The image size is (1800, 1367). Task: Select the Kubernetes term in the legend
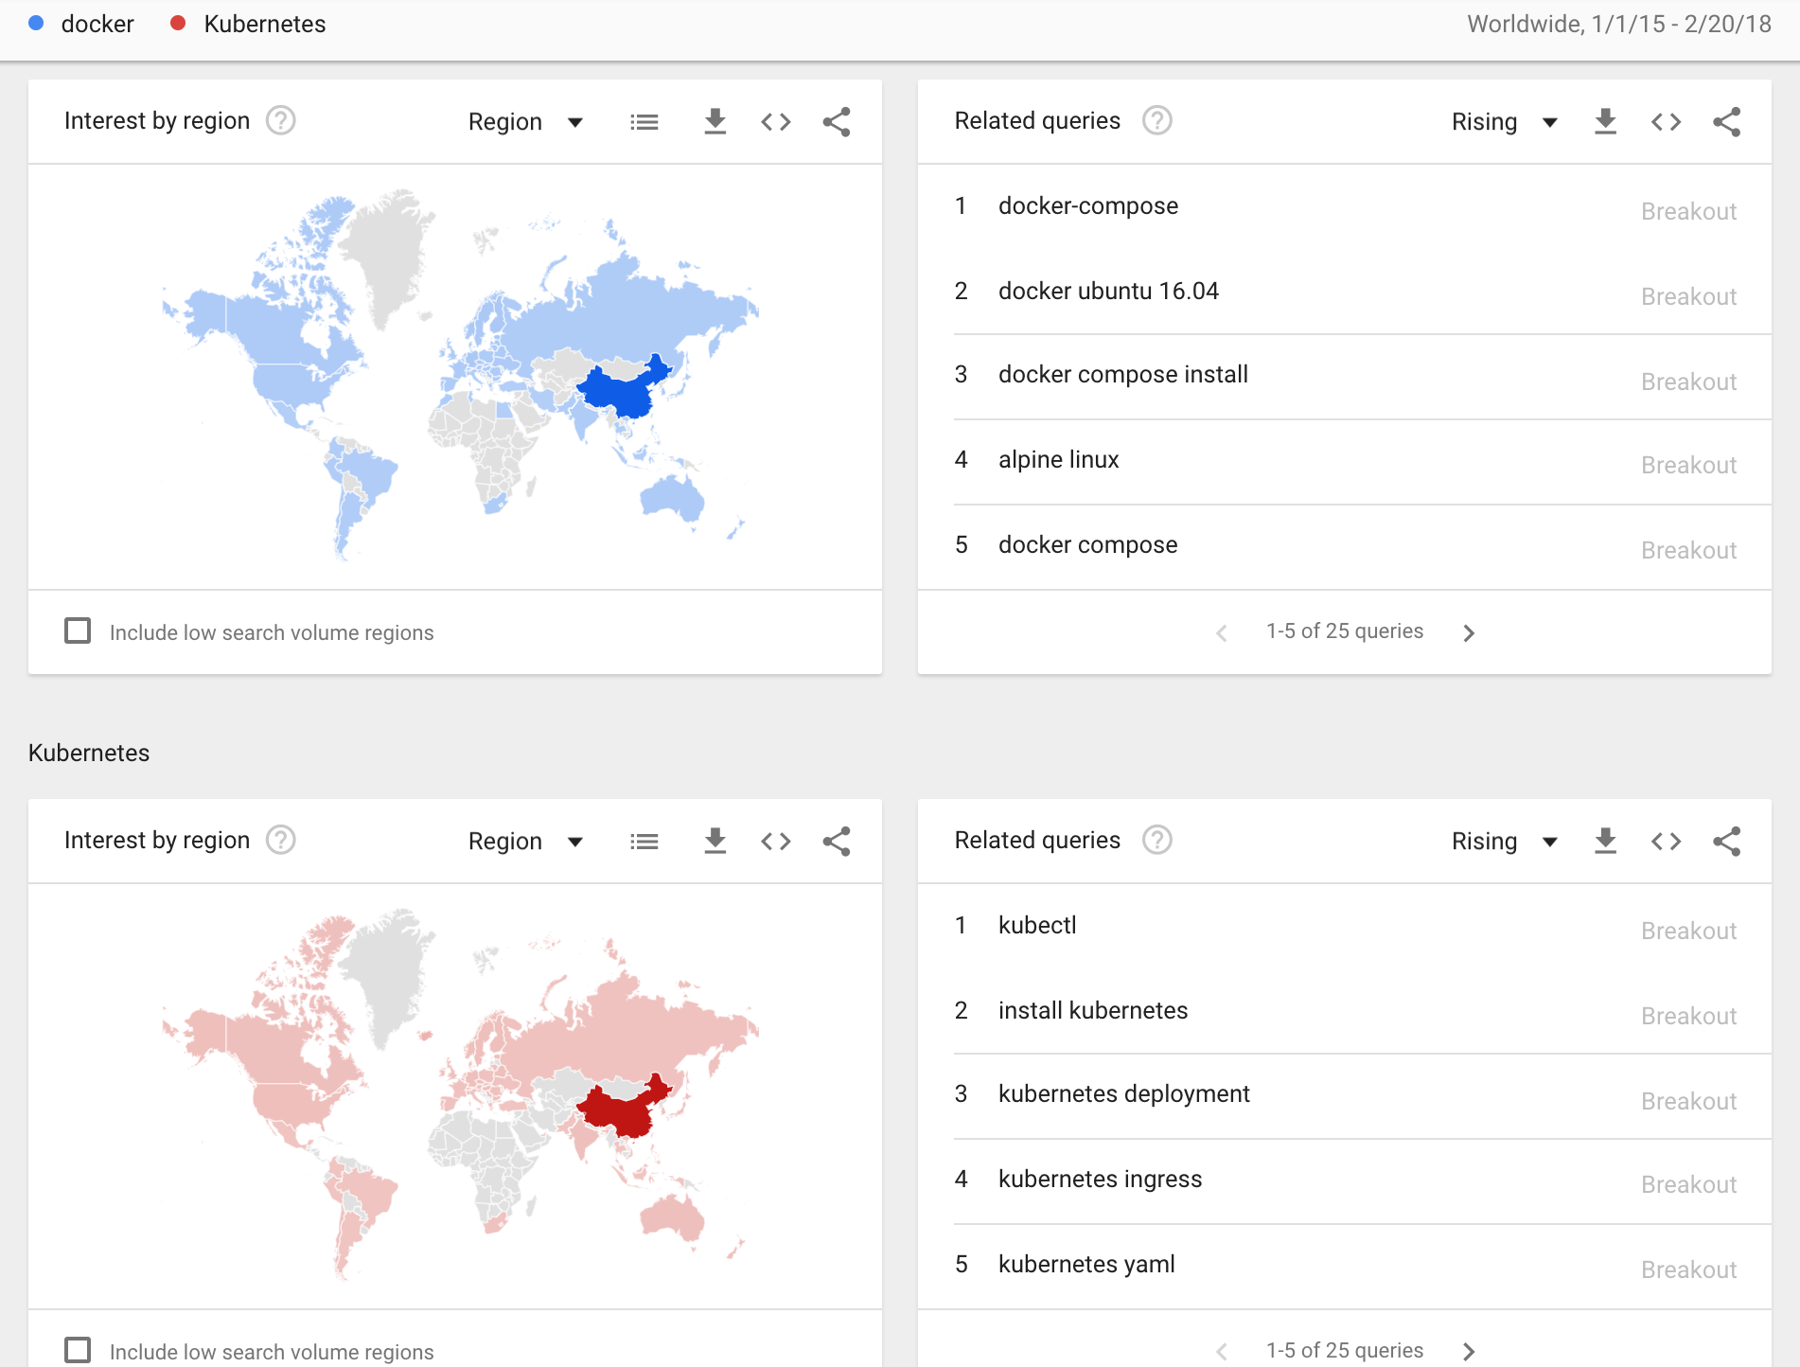(265, 24)
